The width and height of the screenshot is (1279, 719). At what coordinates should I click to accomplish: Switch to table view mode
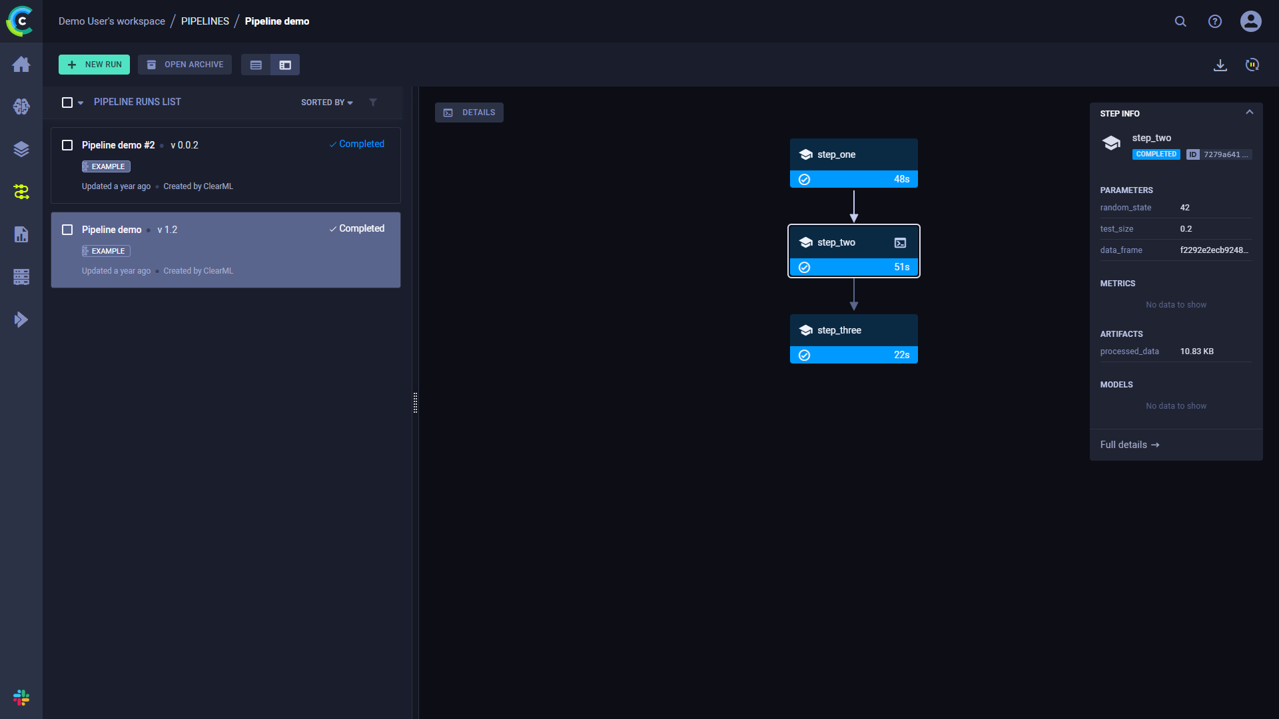pyautogui.click(x=256, y=65)
